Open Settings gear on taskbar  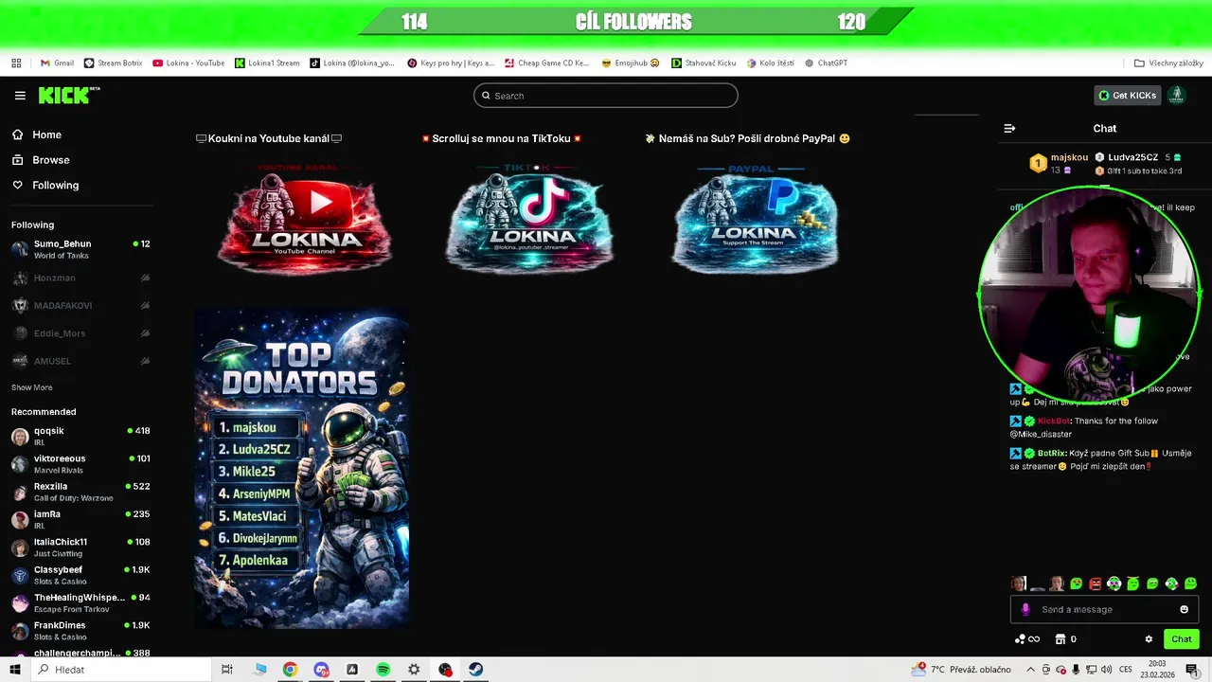pos(414,670)
